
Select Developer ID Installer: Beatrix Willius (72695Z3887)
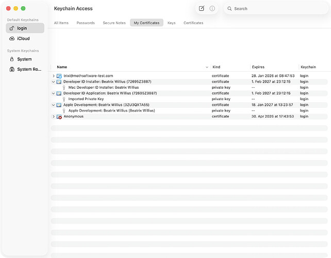(189, 82)
